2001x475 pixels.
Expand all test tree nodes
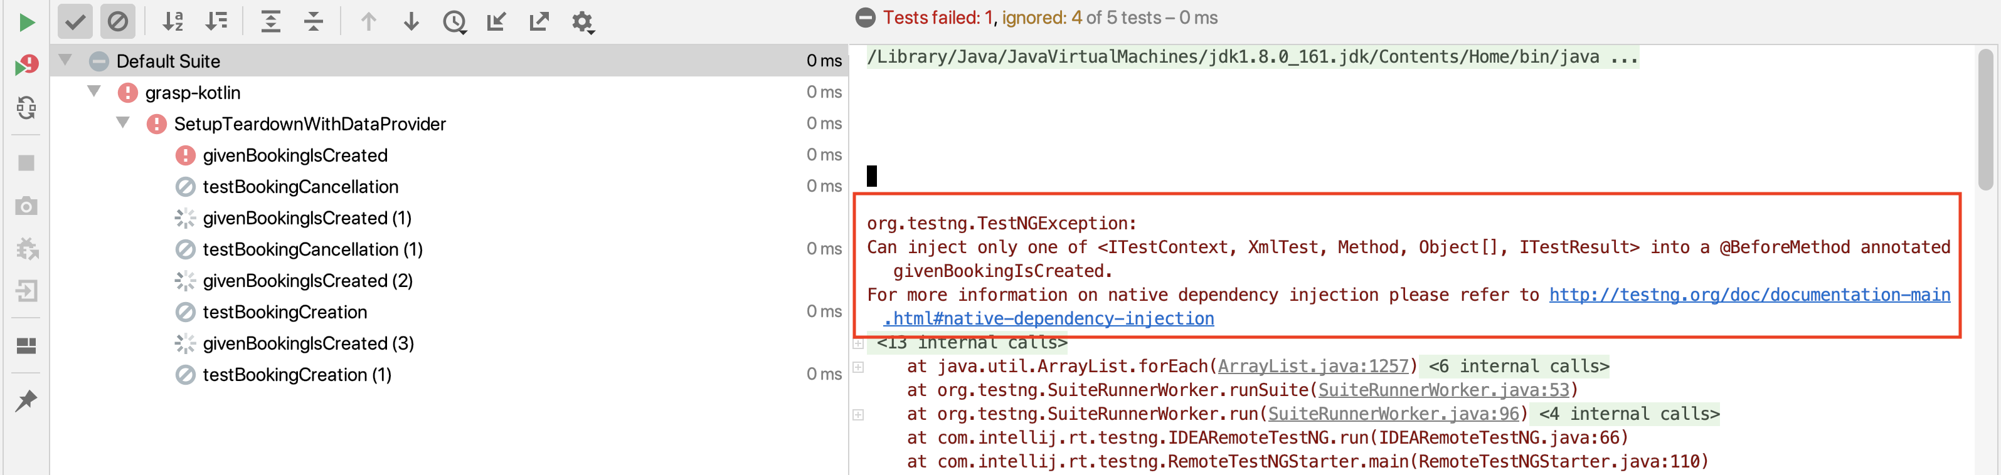pos(270,22)
